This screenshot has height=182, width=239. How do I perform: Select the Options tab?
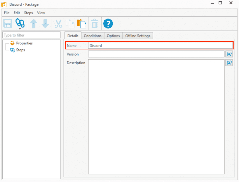tap(113, 36)
